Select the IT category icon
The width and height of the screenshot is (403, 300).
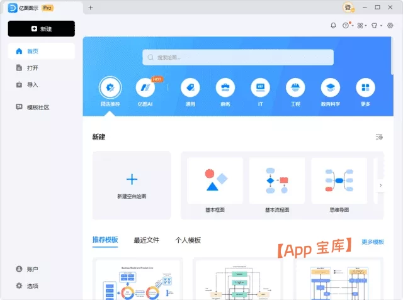(260, 88)
